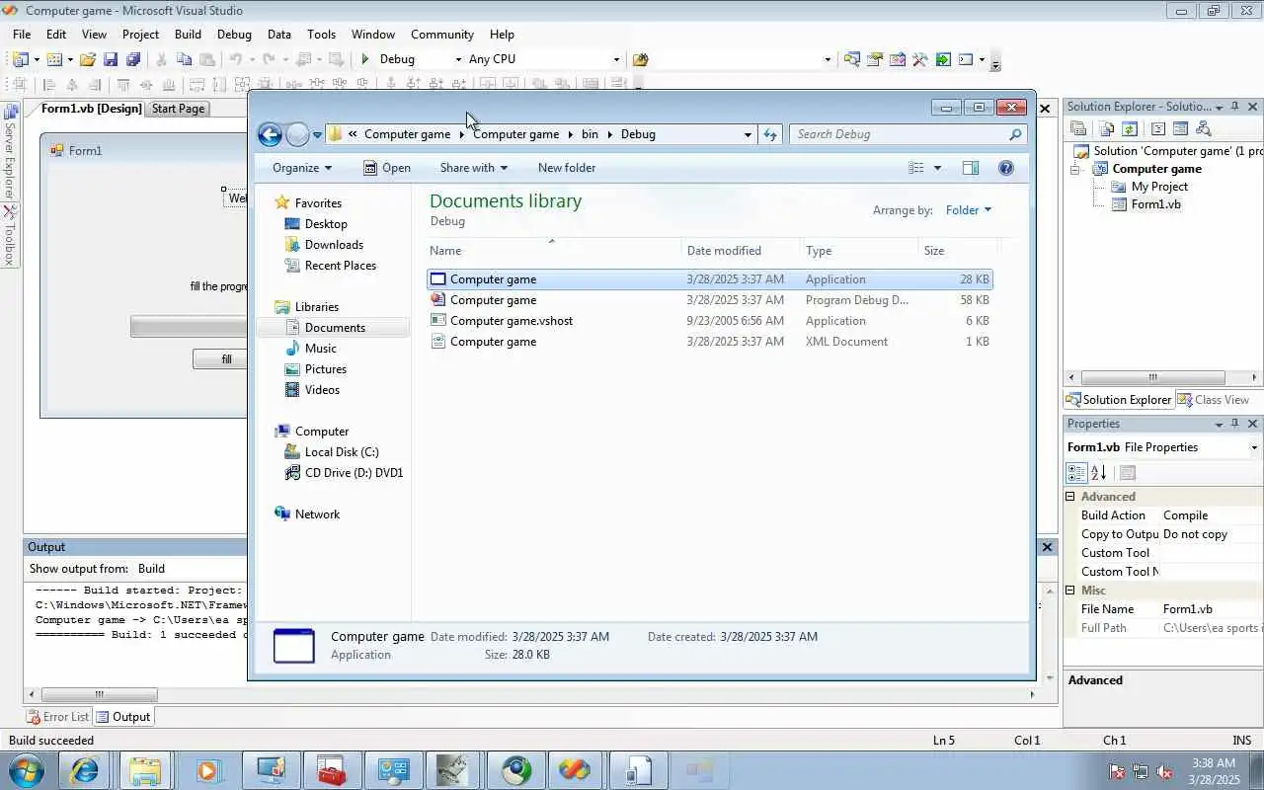1264x790 pixels.
Task: Click the refresh button next to address bar
Action: [770, 134]
